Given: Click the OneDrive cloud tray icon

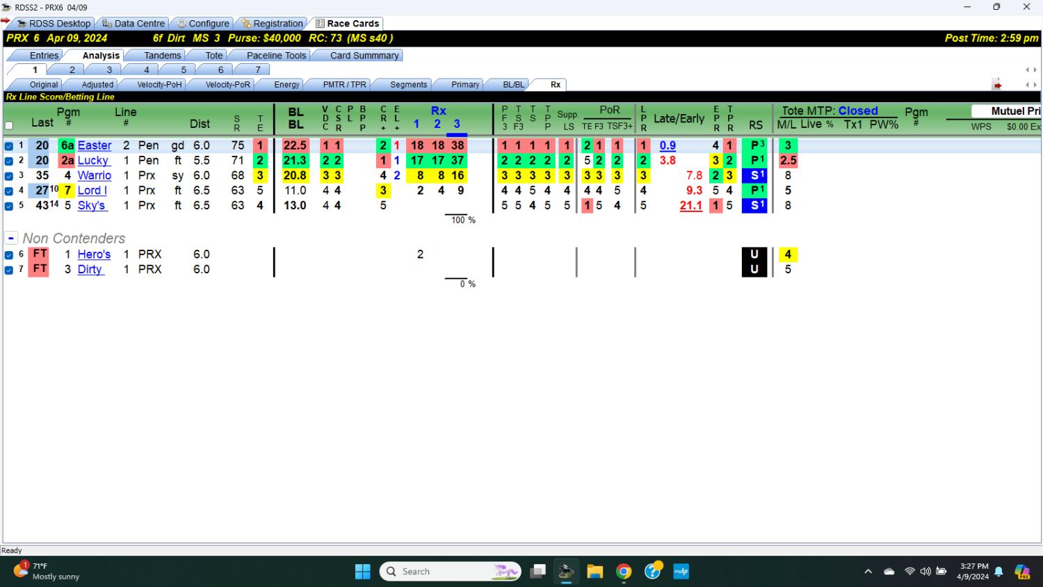Looking at the screenshot, I should pyautogui.click(x=889, y=572).
